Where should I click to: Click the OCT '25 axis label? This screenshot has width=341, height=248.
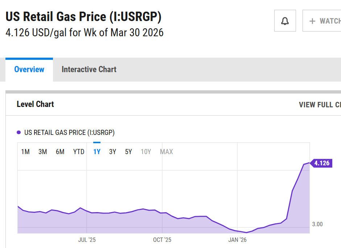[x=162, y=240]
